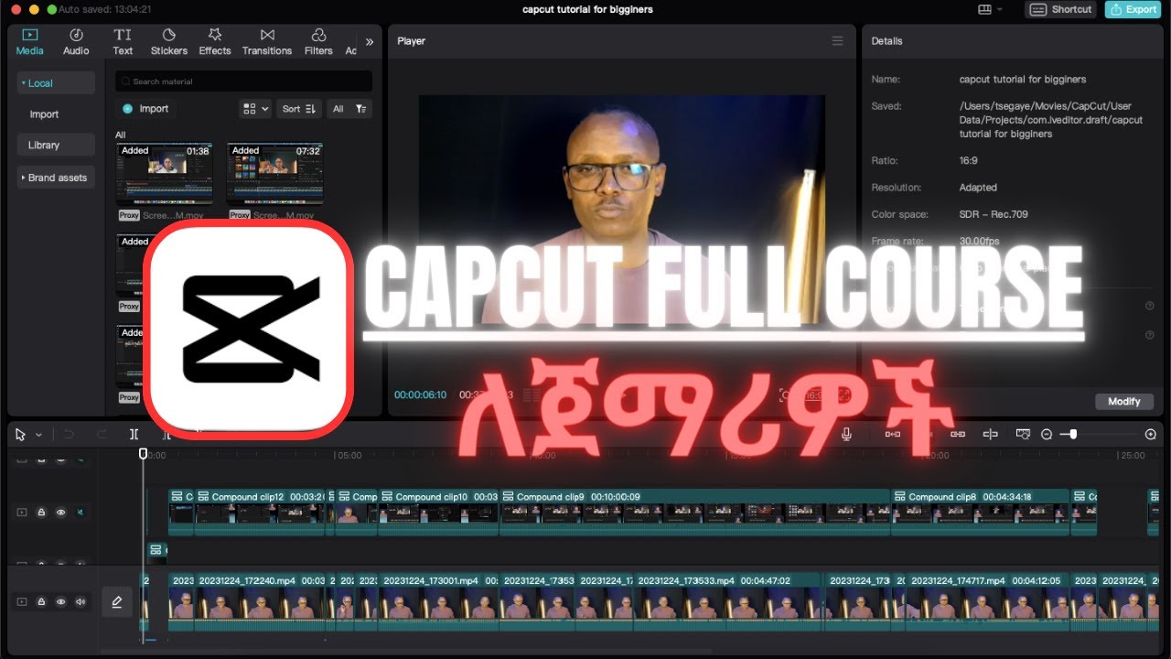
Task: Hide the compound clip track with eye icon
Action: pyautogui.click(x=60, y=513)
